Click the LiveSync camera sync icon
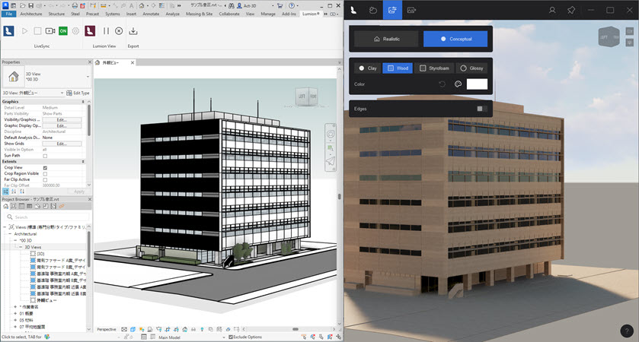This screenshot has height=342, width=639. click(x=50, y=31)
